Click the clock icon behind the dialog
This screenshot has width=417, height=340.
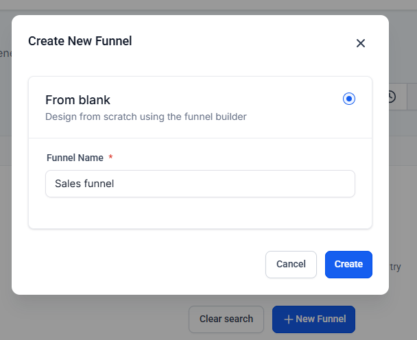click(x=392, y=97)
